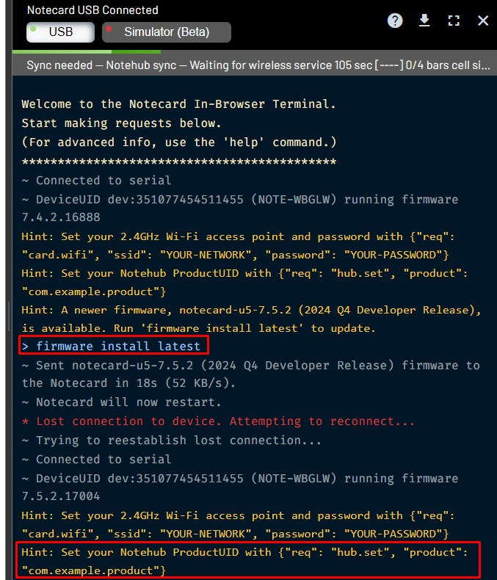
Task: Click the green connection progress bar
Action: point(87,52)
